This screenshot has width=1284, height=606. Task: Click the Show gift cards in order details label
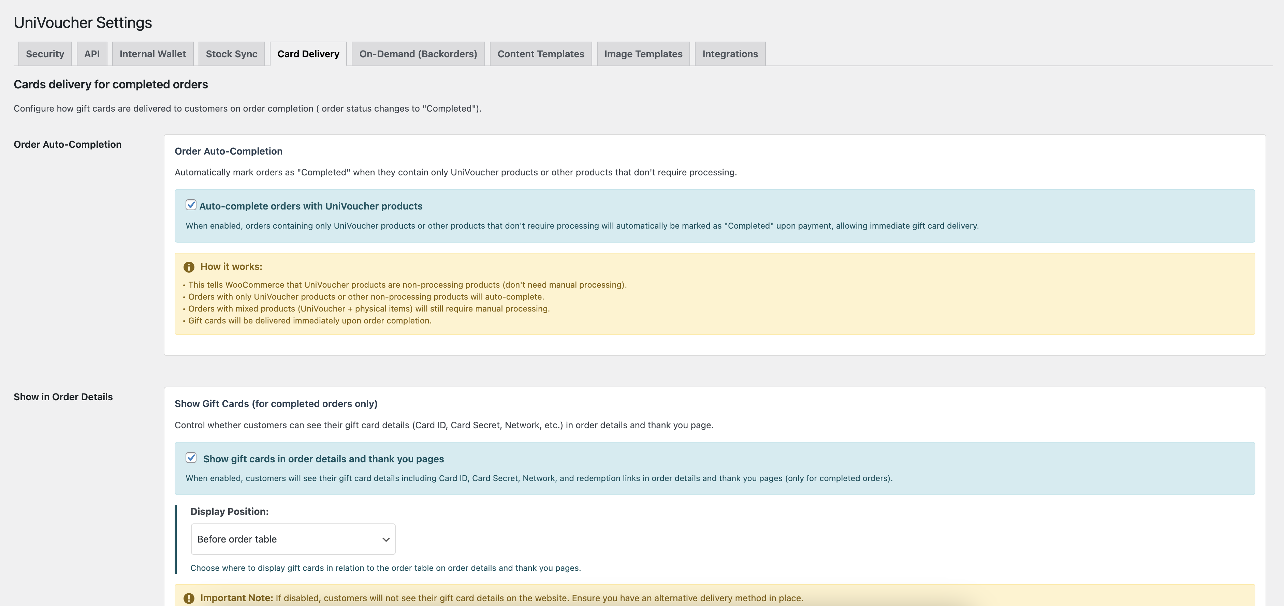pos(323,459)
